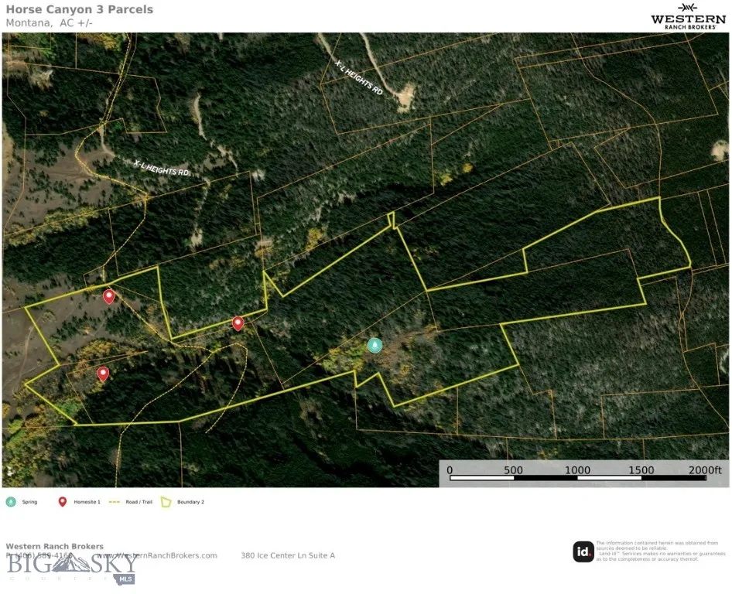The image size is (732, 594).
Task: Select the Montana AC +/- subtitle text
Action: tap(50, 22)
